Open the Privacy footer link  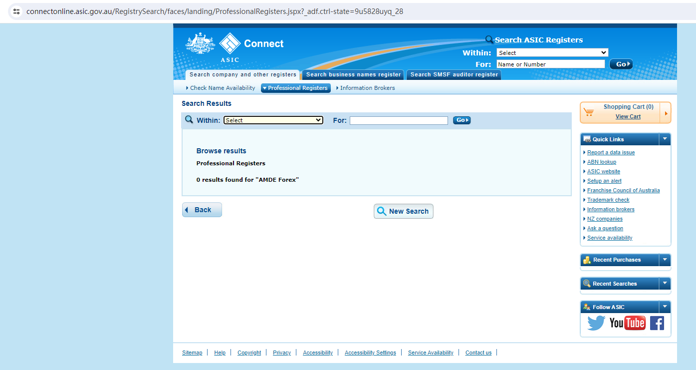[282, 353]
